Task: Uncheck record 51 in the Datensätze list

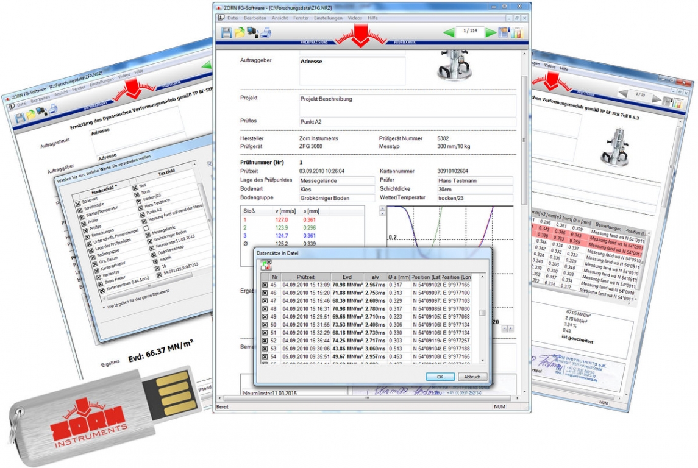Action: [265, 333]
